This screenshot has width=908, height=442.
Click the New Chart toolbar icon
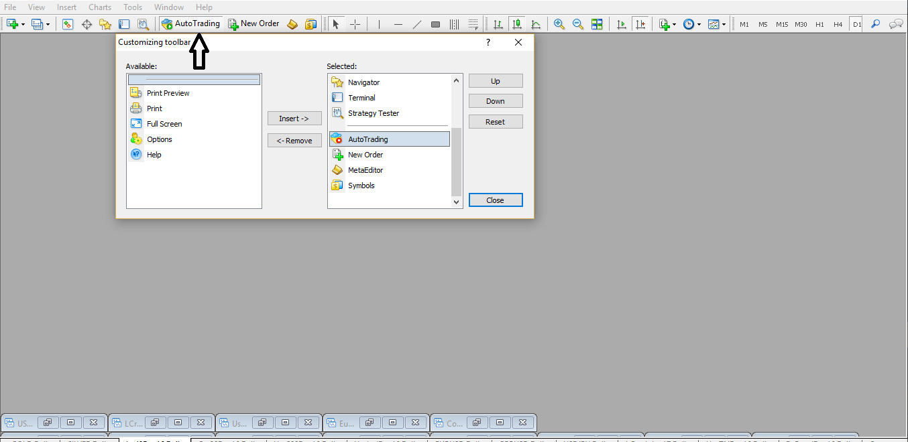pyautogui.click(x=12, y=24)
